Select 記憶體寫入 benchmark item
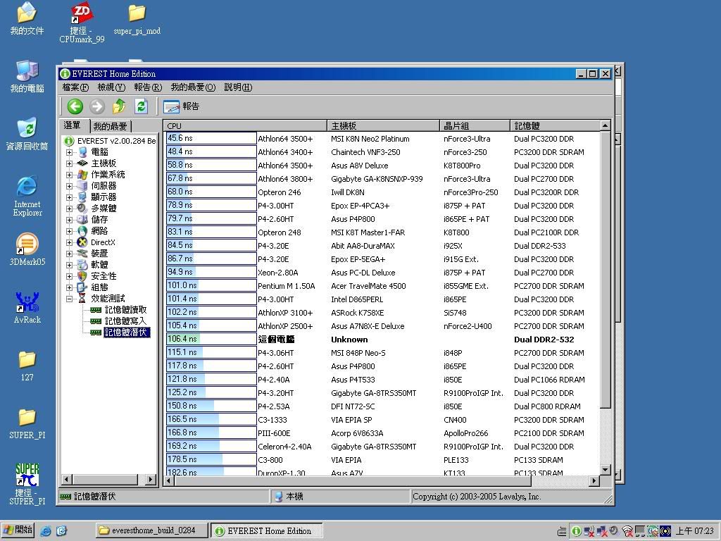721x541 pixels. pyautogui.click(x=125, y=321)
